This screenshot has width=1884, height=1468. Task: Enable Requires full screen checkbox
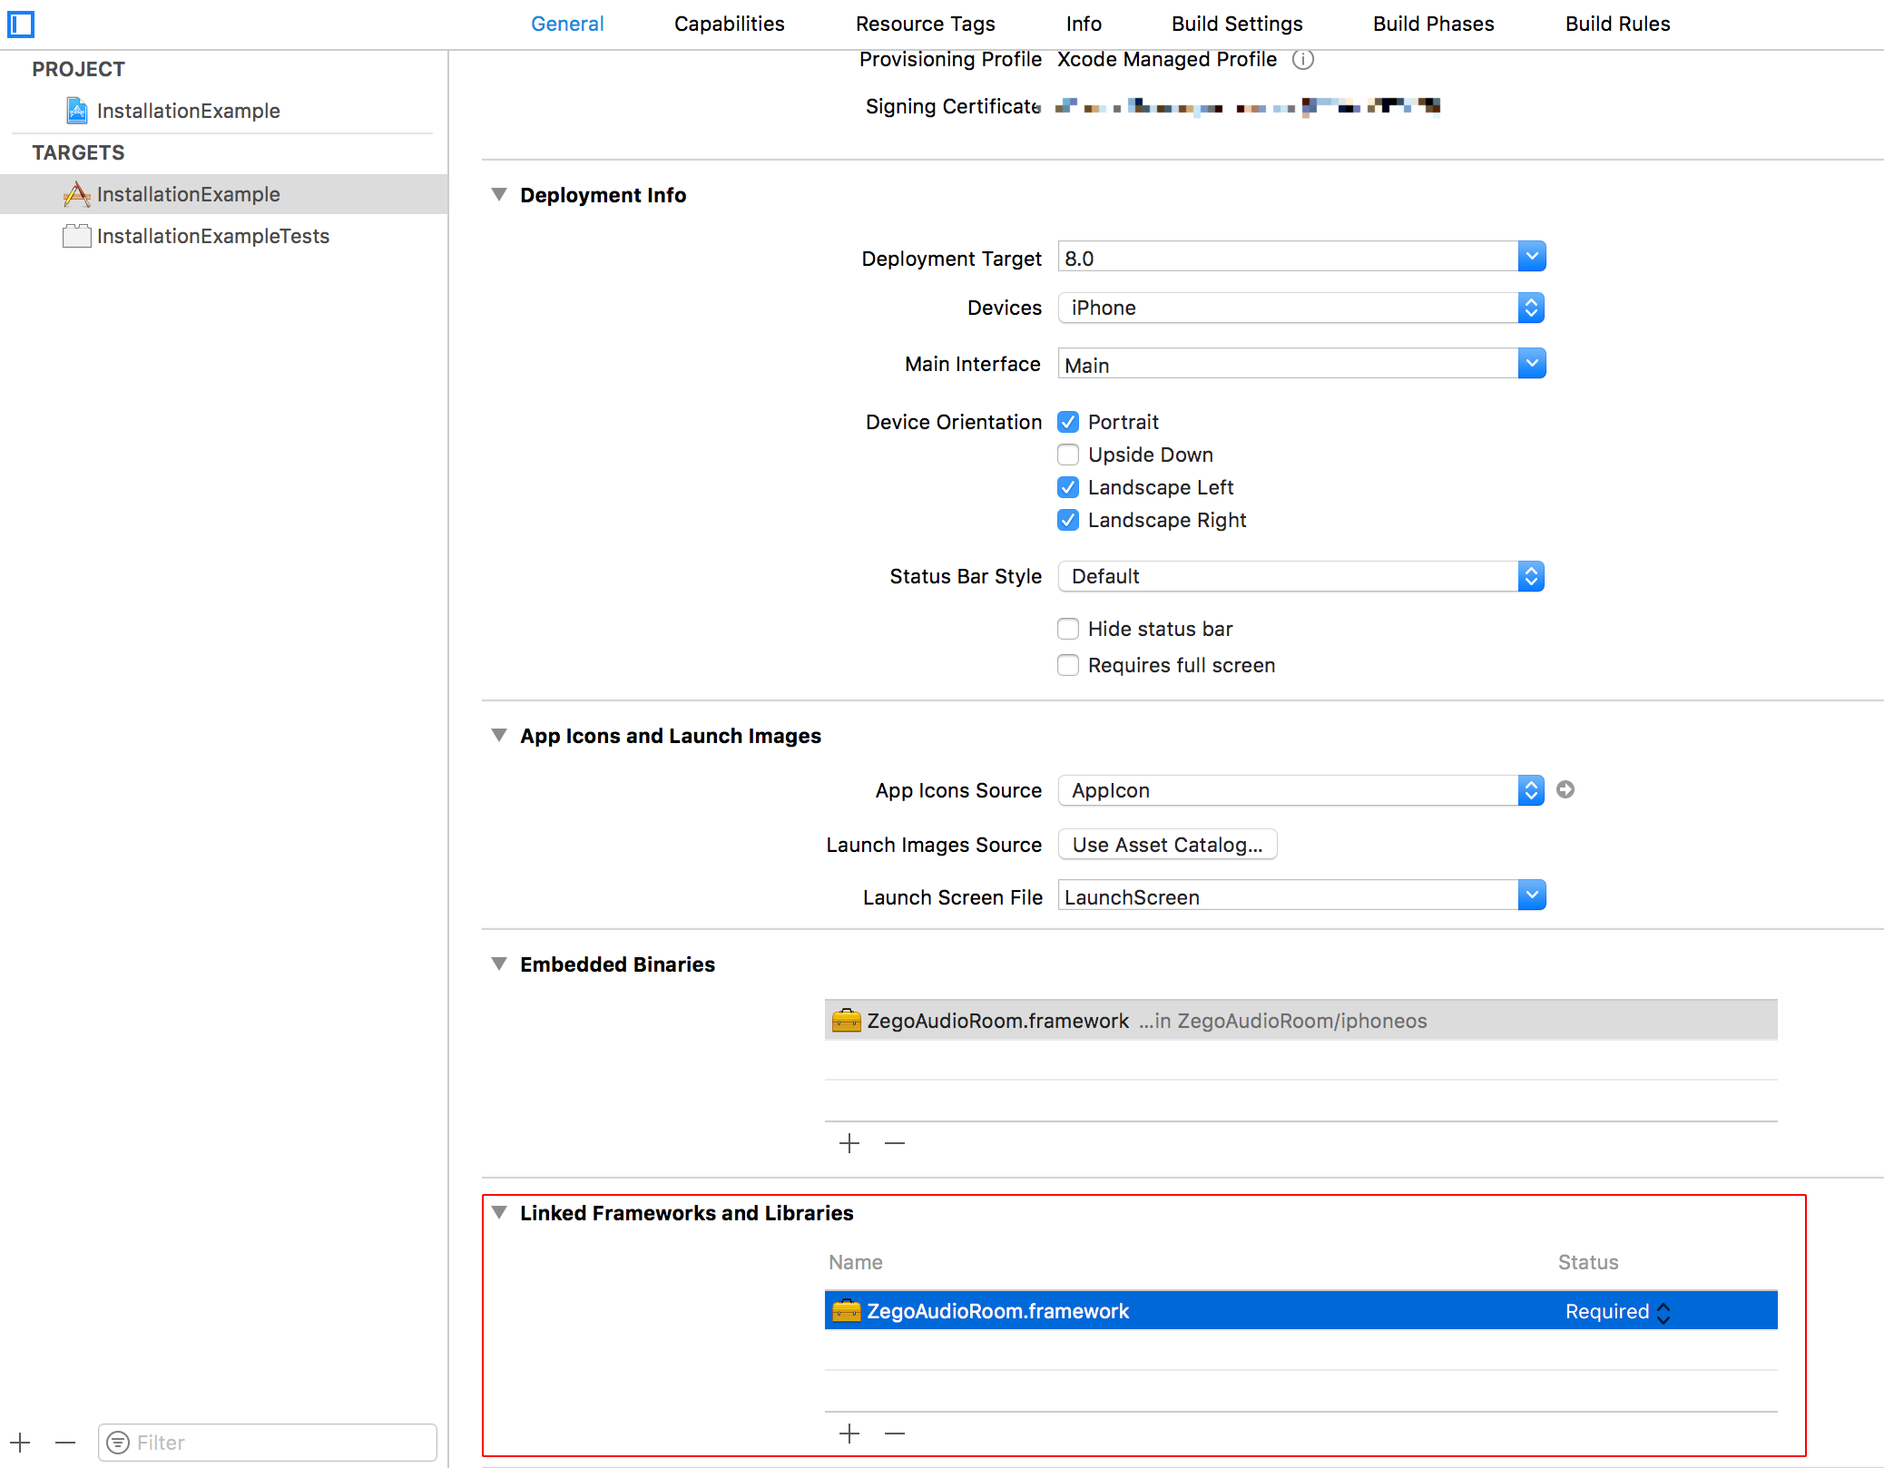(1068, 665)
